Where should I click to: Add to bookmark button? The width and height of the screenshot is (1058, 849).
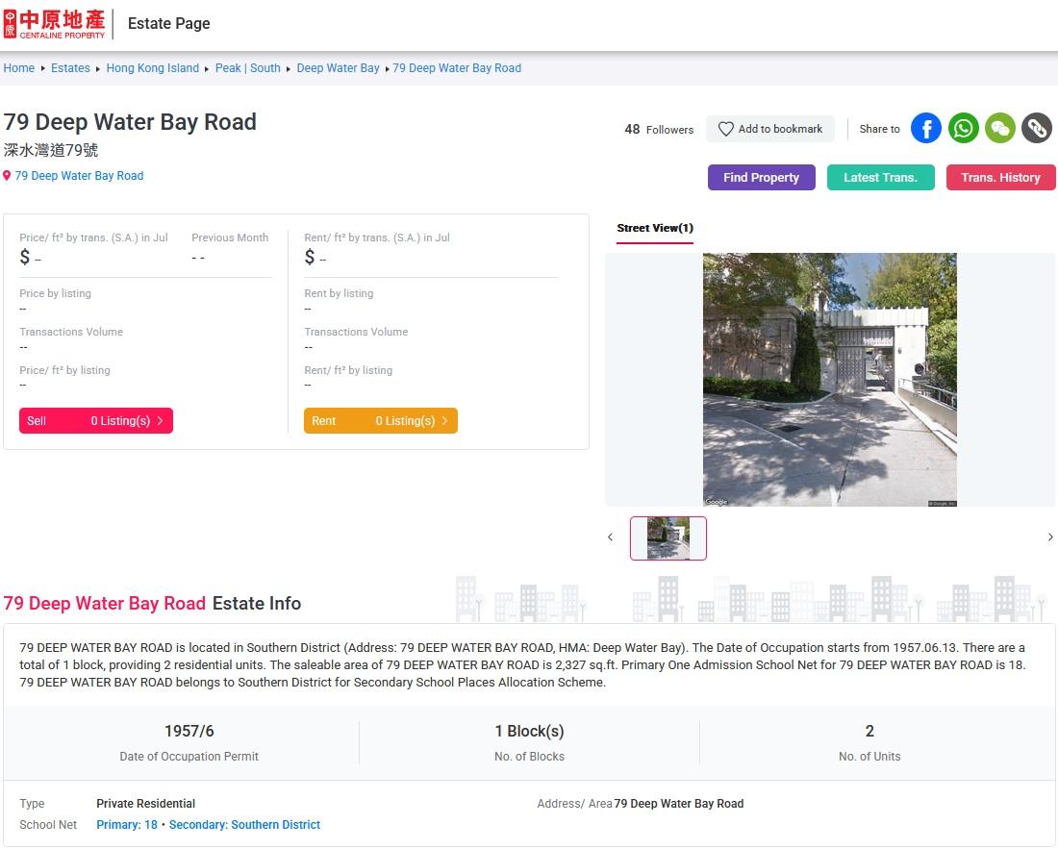click(x=769, y=129)
